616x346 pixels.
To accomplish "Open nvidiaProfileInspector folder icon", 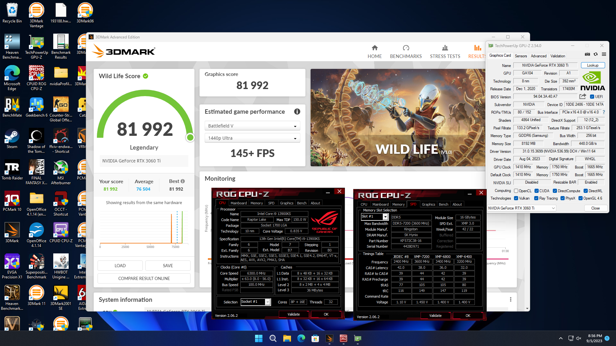I will pyautogui.click(x=61, y=76).
